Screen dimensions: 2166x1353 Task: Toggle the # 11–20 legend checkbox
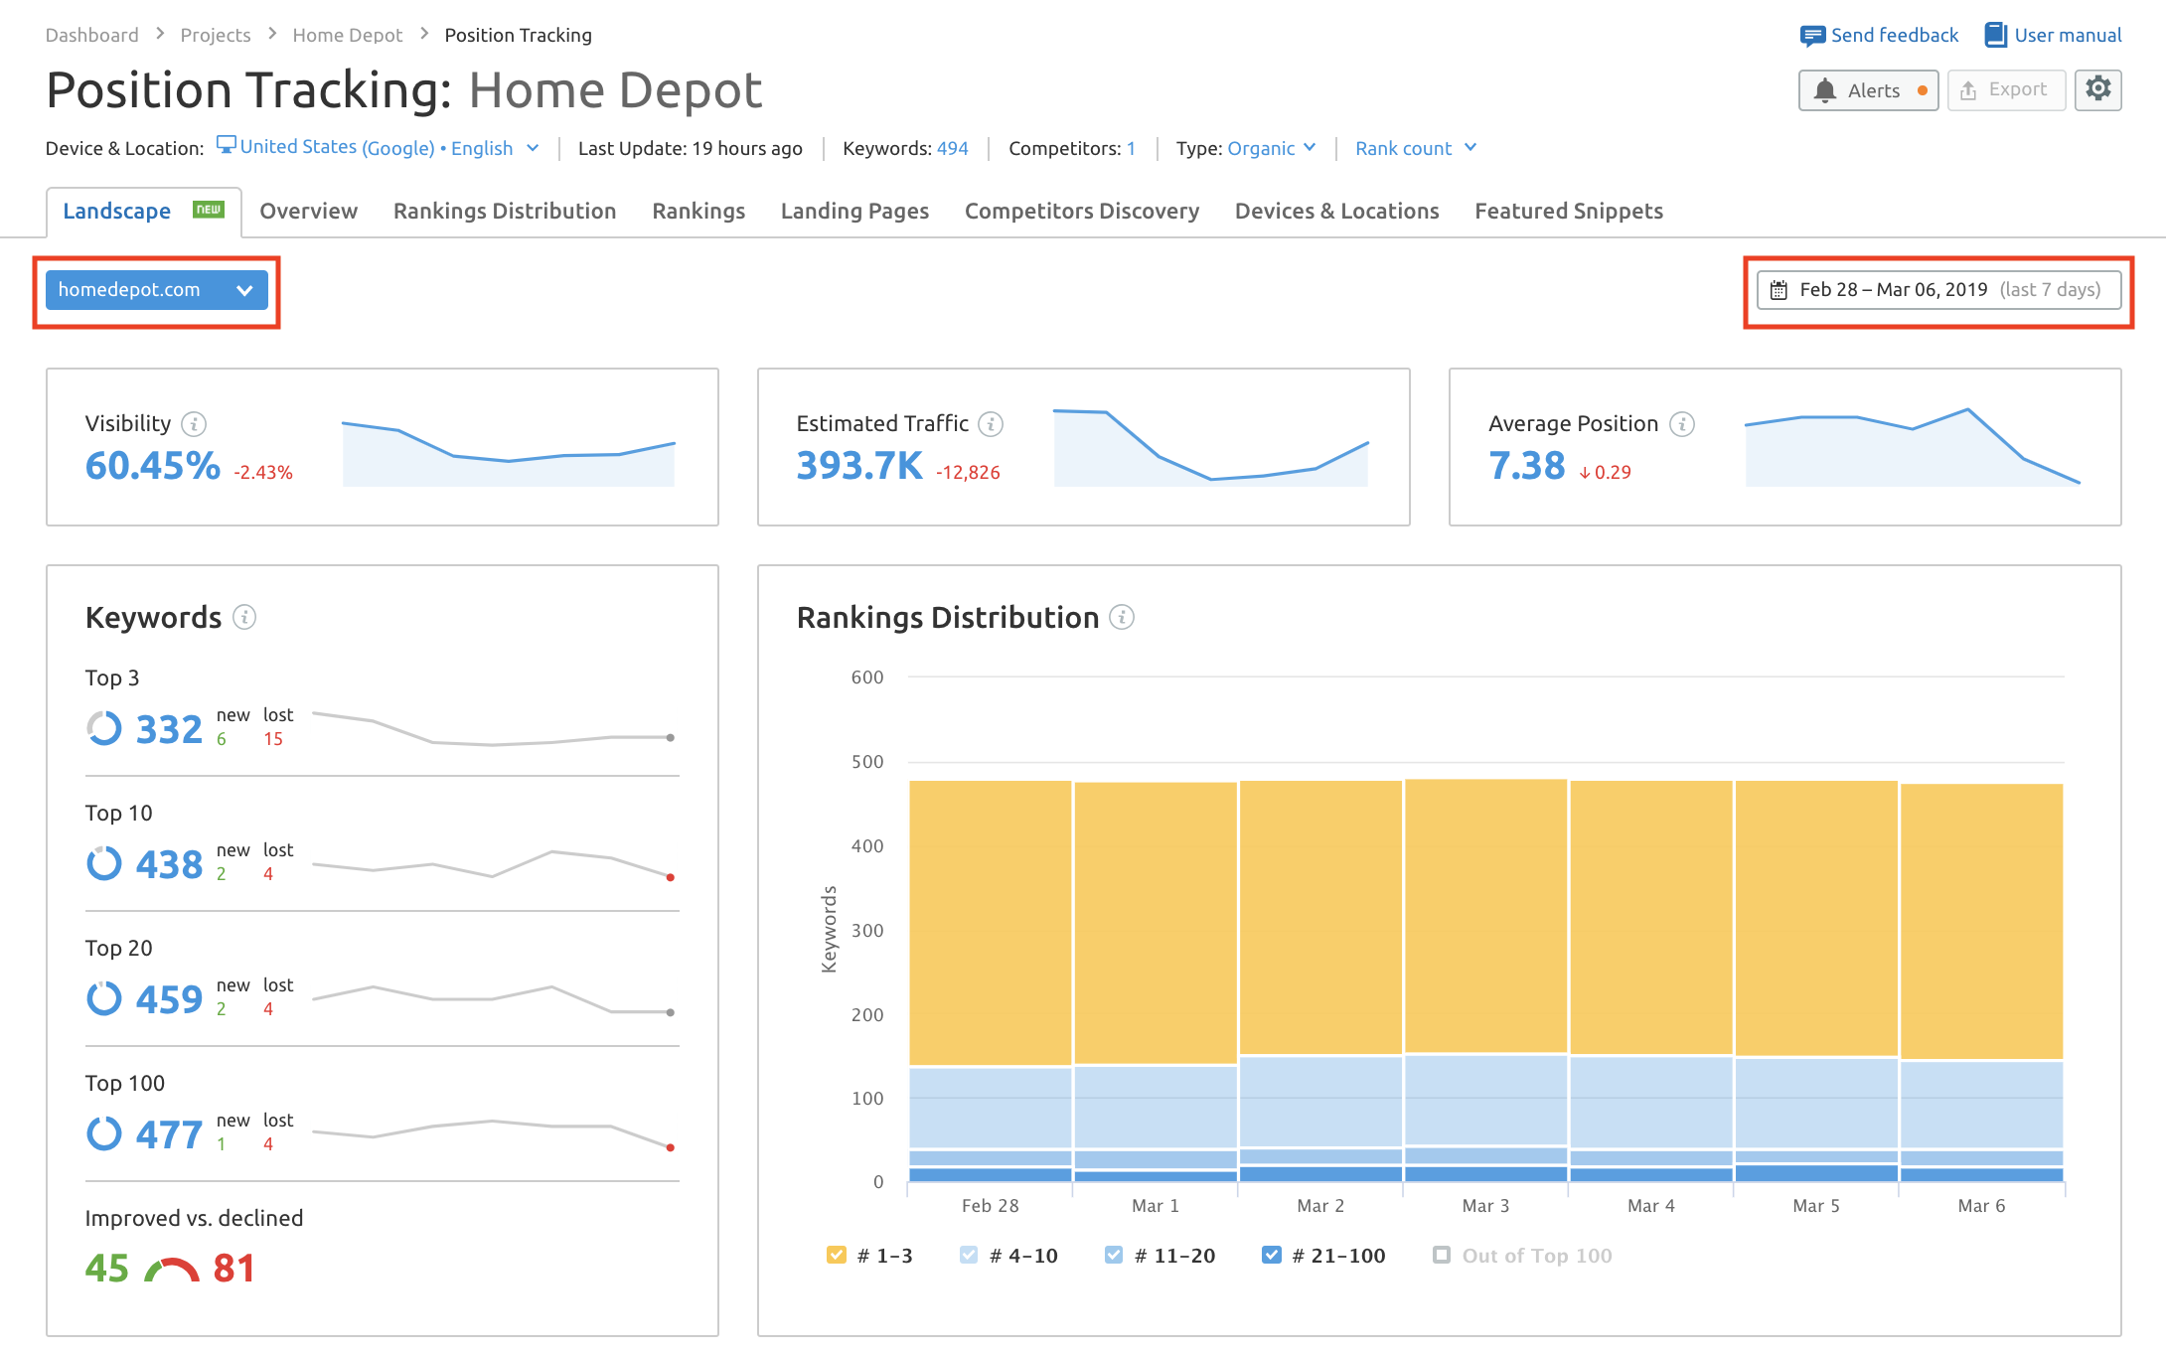click(x=1114, y=1255)
